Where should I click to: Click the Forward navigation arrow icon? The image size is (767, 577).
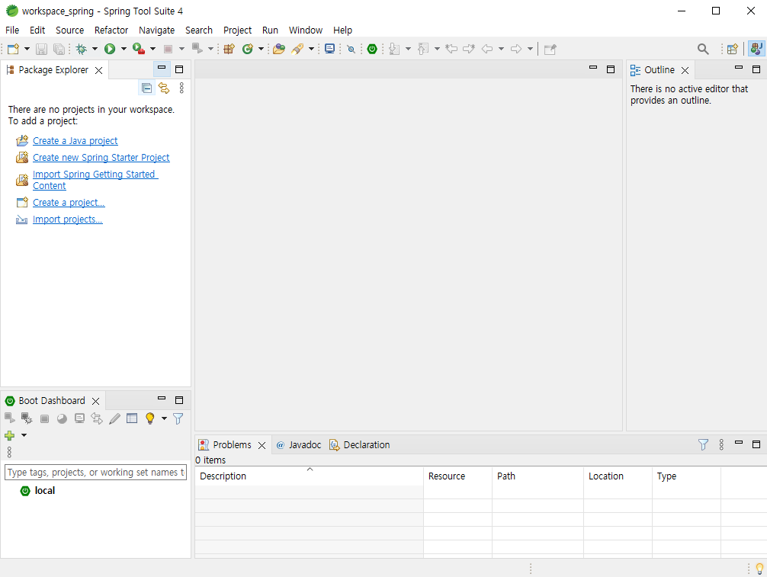[x=516, y=49]
